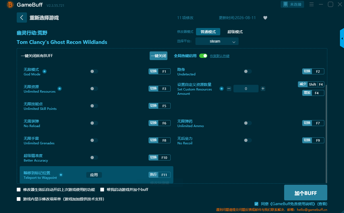Click Shift F4 decrease hotkey
Viewport: 344px width, 213px height.
311,84
